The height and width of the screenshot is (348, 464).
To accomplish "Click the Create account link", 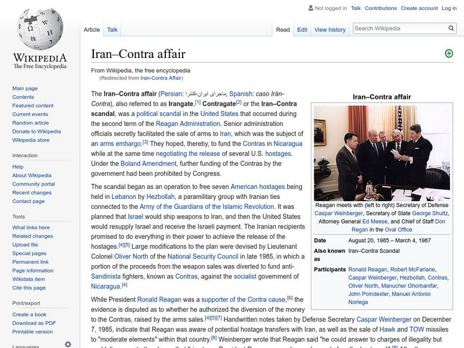I will tap(419, 9).
